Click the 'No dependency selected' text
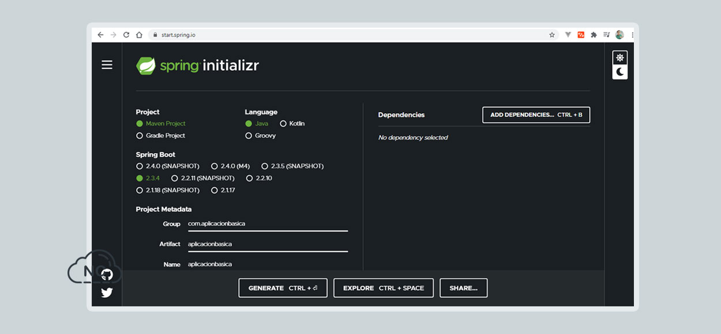This screenshot has height=334, width=721. tap(413, 138)
